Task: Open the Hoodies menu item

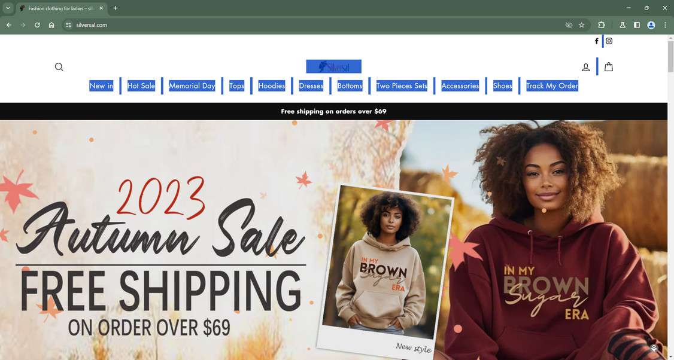Action: pos(271,86)
